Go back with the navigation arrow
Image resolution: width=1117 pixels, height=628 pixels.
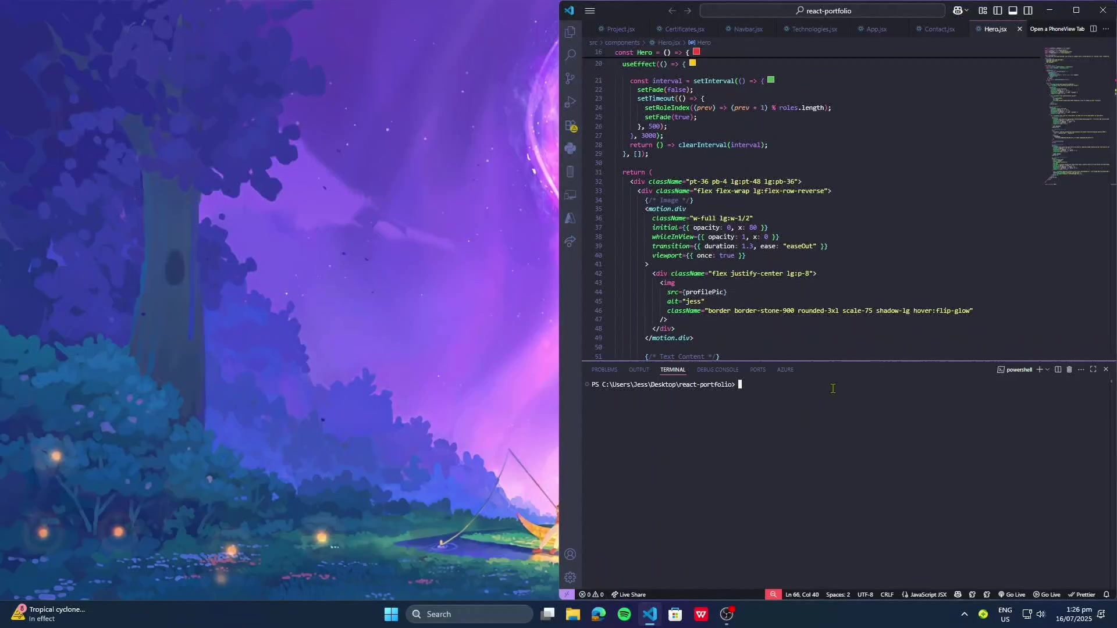pos(672,10)
